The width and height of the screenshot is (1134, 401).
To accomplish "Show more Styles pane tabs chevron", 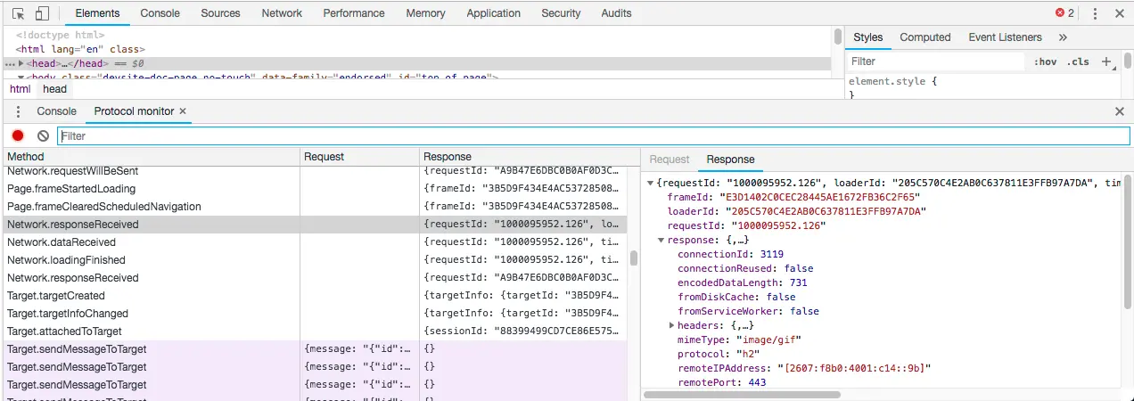I will (x=1063, y=37).
